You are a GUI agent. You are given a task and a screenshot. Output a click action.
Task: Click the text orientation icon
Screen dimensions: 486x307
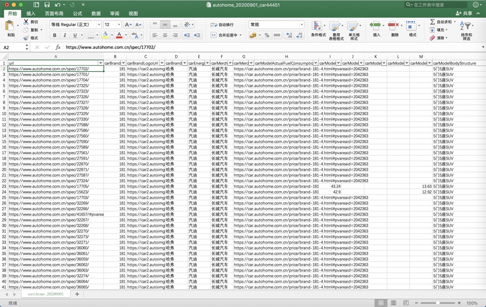(187, 25)
